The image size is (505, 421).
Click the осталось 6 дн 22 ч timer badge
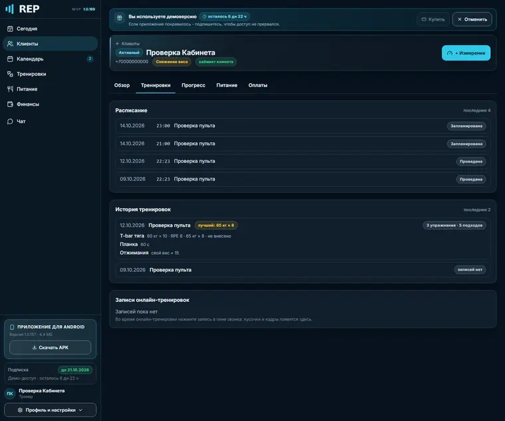[225, 17]
